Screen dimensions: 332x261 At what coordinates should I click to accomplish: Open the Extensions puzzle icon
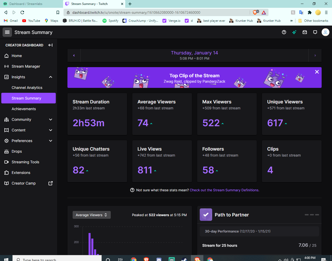309,12
